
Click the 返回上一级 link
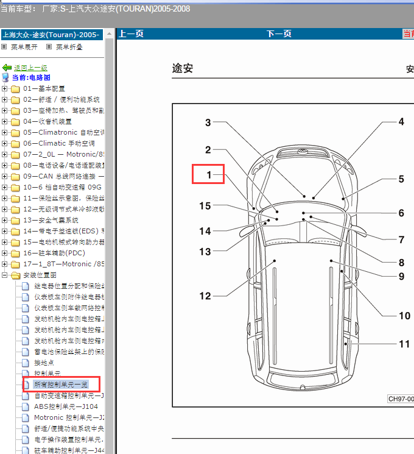(30, 68)
